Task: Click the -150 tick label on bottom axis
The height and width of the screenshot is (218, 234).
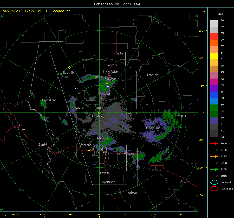Action: point(15,214)
